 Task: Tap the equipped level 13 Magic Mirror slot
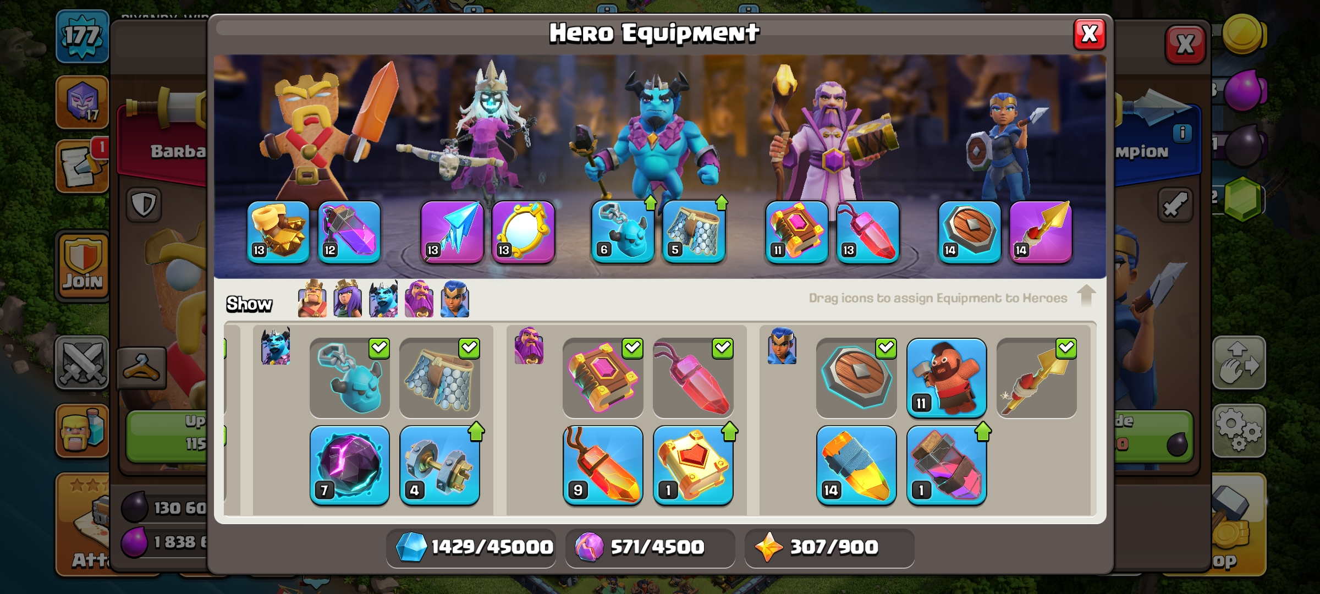pyautogui.click(x=523, y=232)
